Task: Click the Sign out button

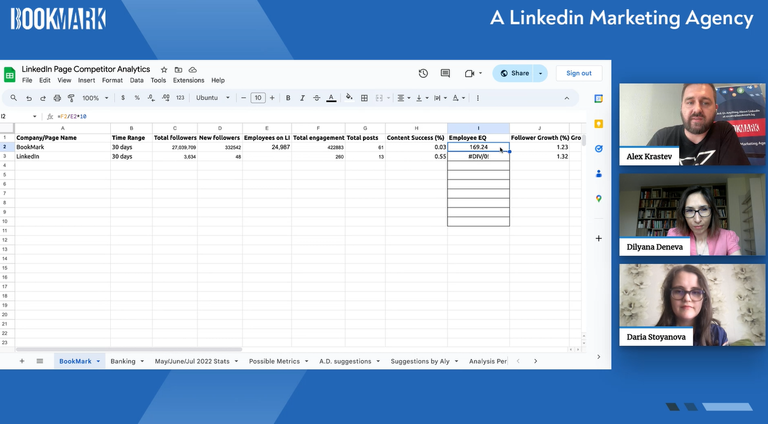Action: 579,74
